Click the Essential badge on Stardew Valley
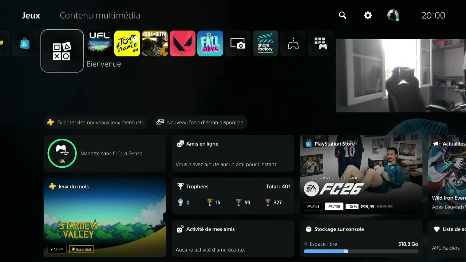The height and width of the screenshot is (262, 466). tap(81, 249)
